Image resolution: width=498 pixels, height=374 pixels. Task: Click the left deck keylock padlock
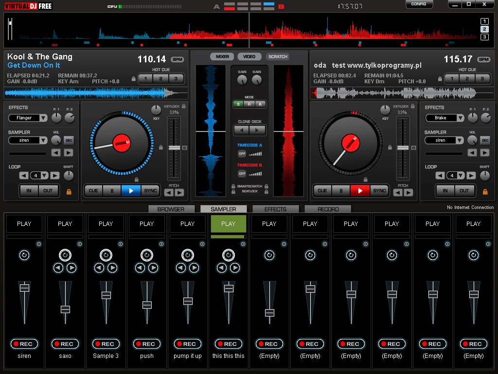183,106
